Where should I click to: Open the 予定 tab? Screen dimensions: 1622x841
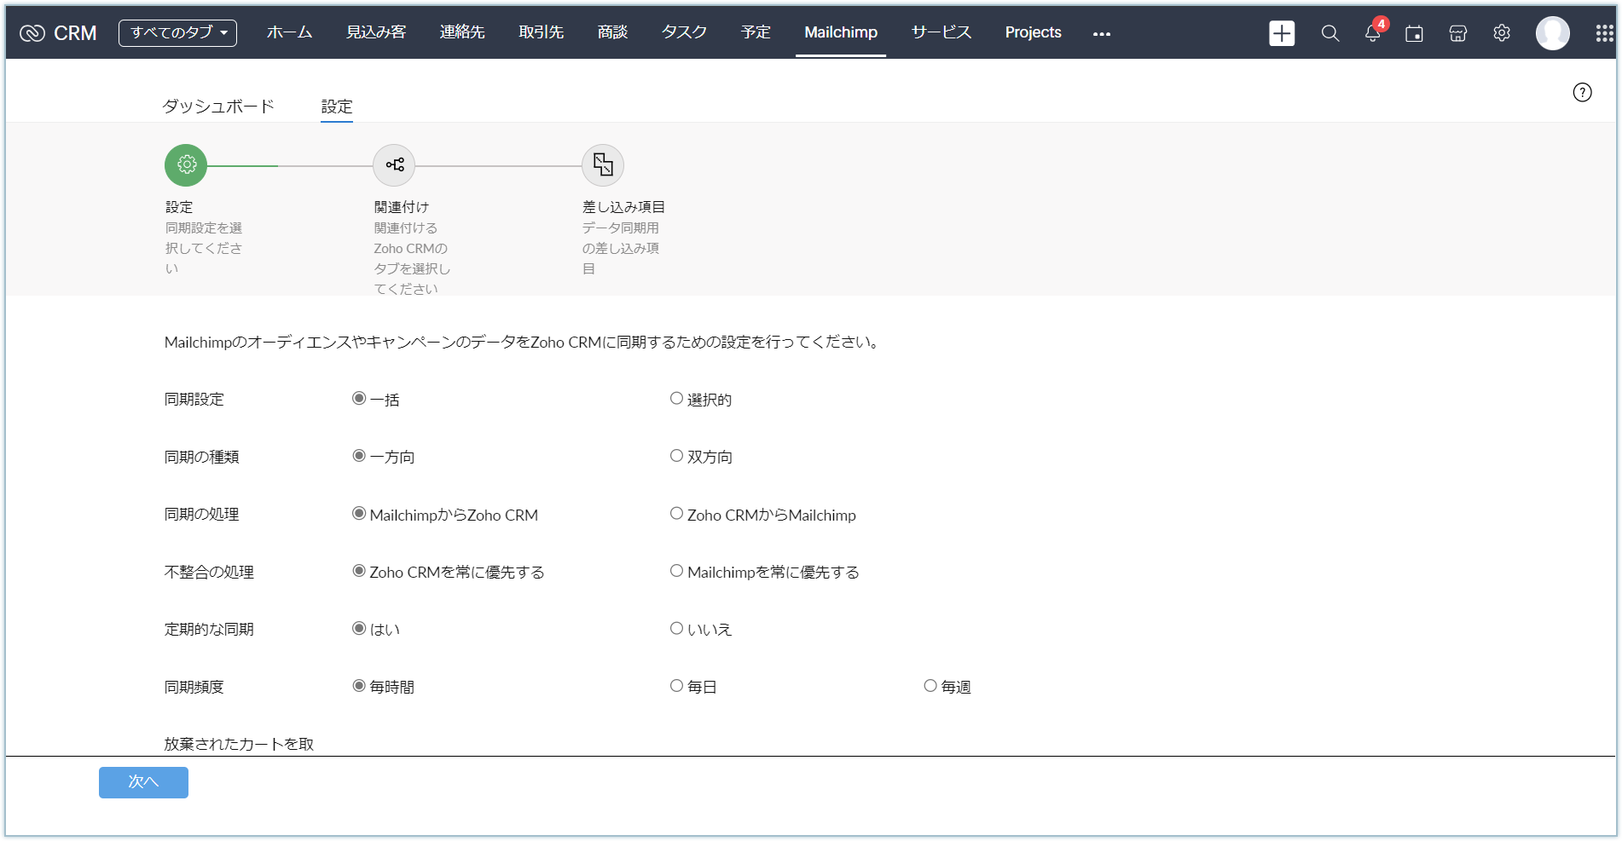click(756, 32)
